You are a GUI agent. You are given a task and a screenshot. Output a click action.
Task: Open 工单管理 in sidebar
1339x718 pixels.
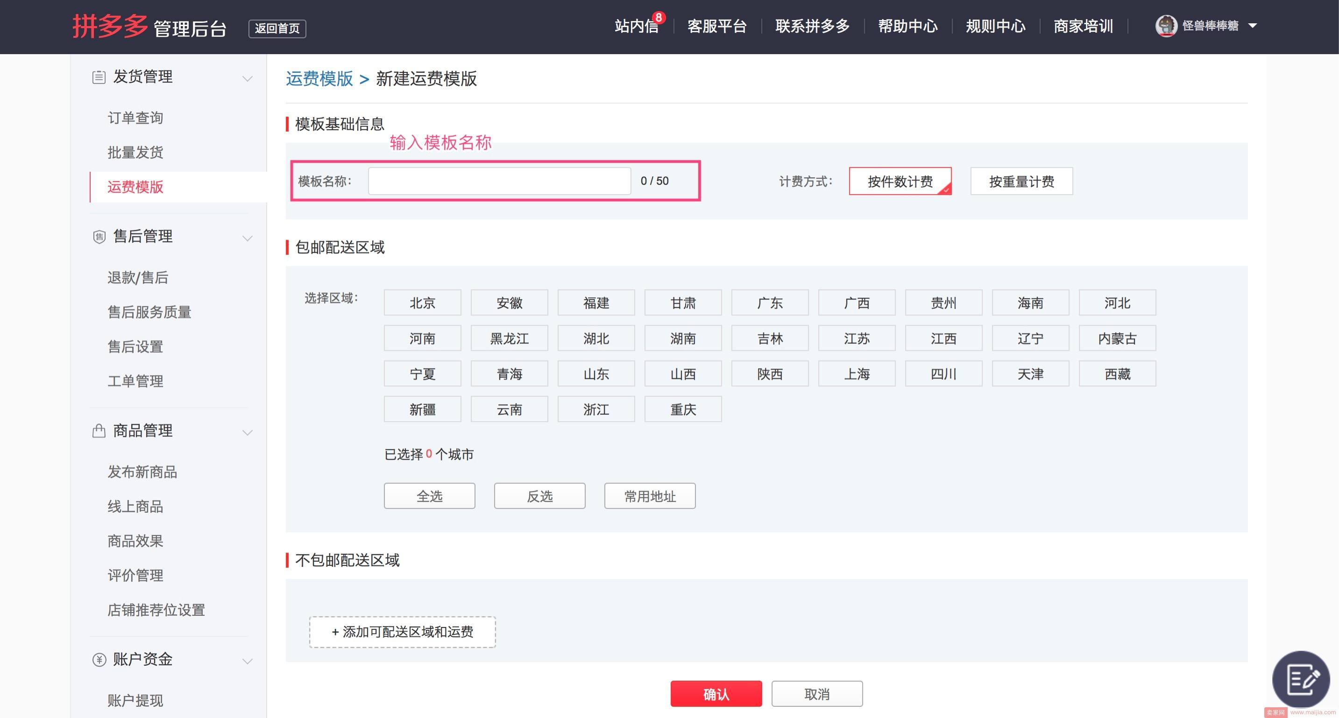(x=135, y=381)
